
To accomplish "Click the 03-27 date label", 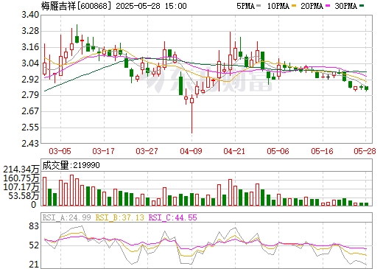I will click(x=147, y=151).
